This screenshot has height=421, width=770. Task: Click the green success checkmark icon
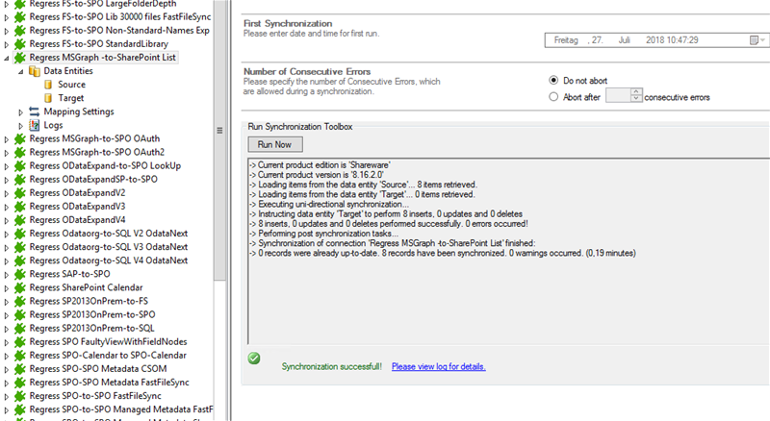pos(254,358)
